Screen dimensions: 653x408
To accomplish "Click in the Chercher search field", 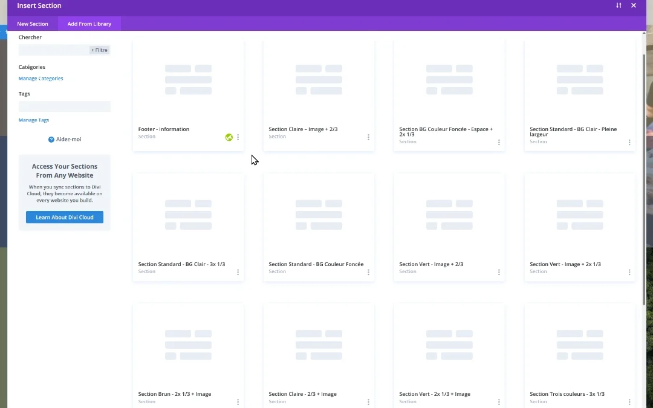I will [53, 50].
